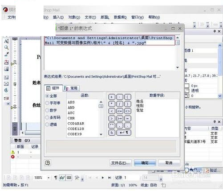Image resolution: width=223 pixels, height=191 pixels.
Task: Open the 窗口(W) menu
Action: (x=138, y=17)
